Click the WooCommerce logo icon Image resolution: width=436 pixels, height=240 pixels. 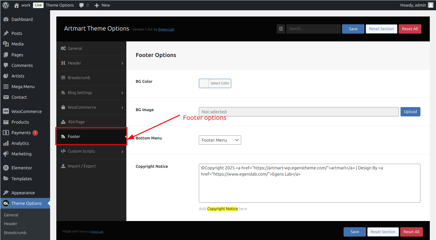(x=6, y=111)
